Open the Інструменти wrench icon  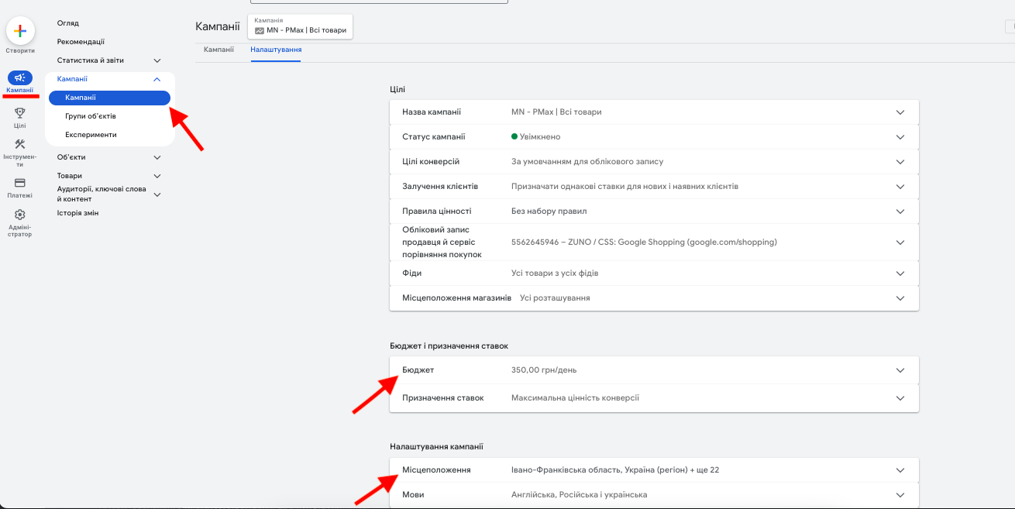(20, 144)
